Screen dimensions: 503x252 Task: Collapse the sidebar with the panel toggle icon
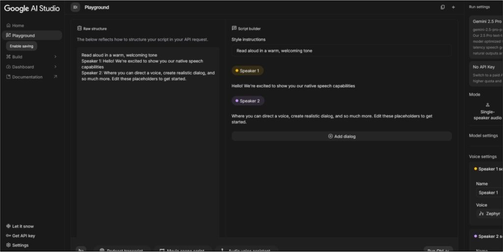coord(75,7)
